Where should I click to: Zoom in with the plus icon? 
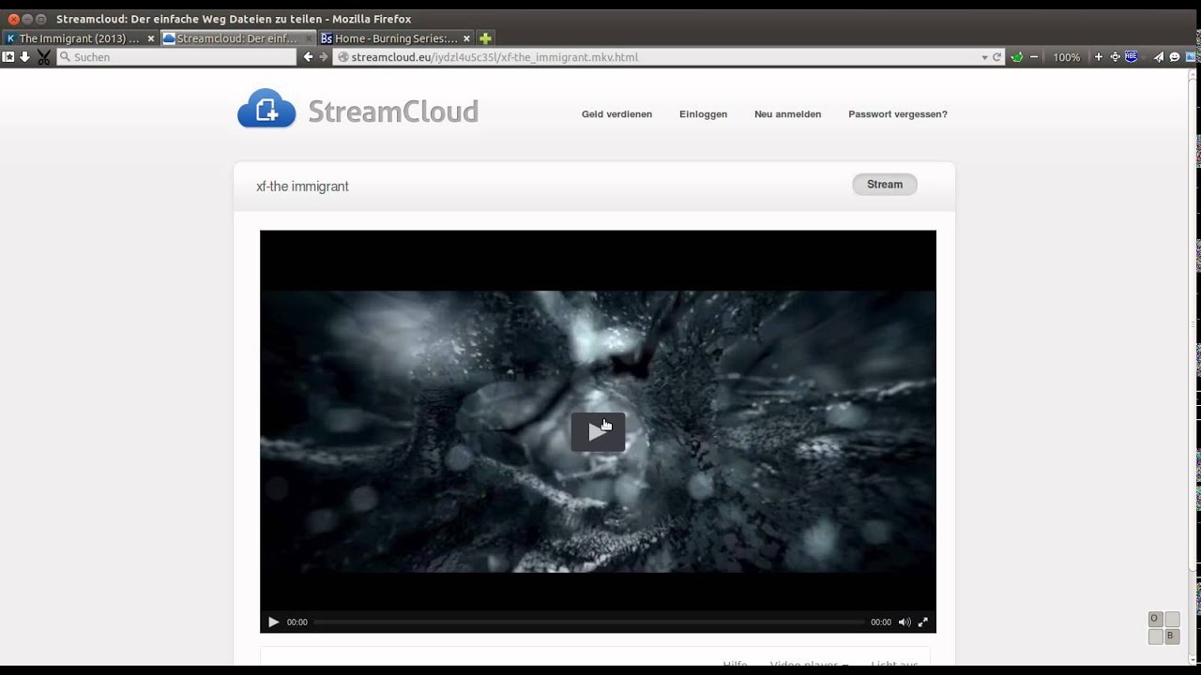click(x=1099, y=57)
